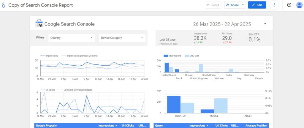The height and width of the screenshot is (128, 304).
Task: Click the Site CTR 0.1% scorecard
Action: (x=254, y=38)
